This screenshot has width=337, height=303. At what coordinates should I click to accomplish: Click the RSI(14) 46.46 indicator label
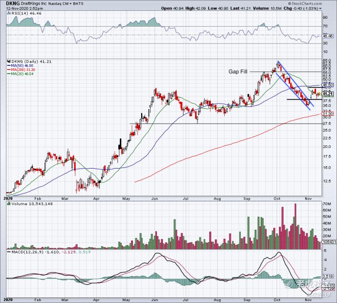point(26,13)
